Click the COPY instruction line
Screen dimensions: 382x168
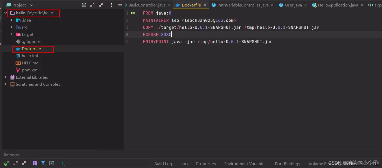click(231, 27)
